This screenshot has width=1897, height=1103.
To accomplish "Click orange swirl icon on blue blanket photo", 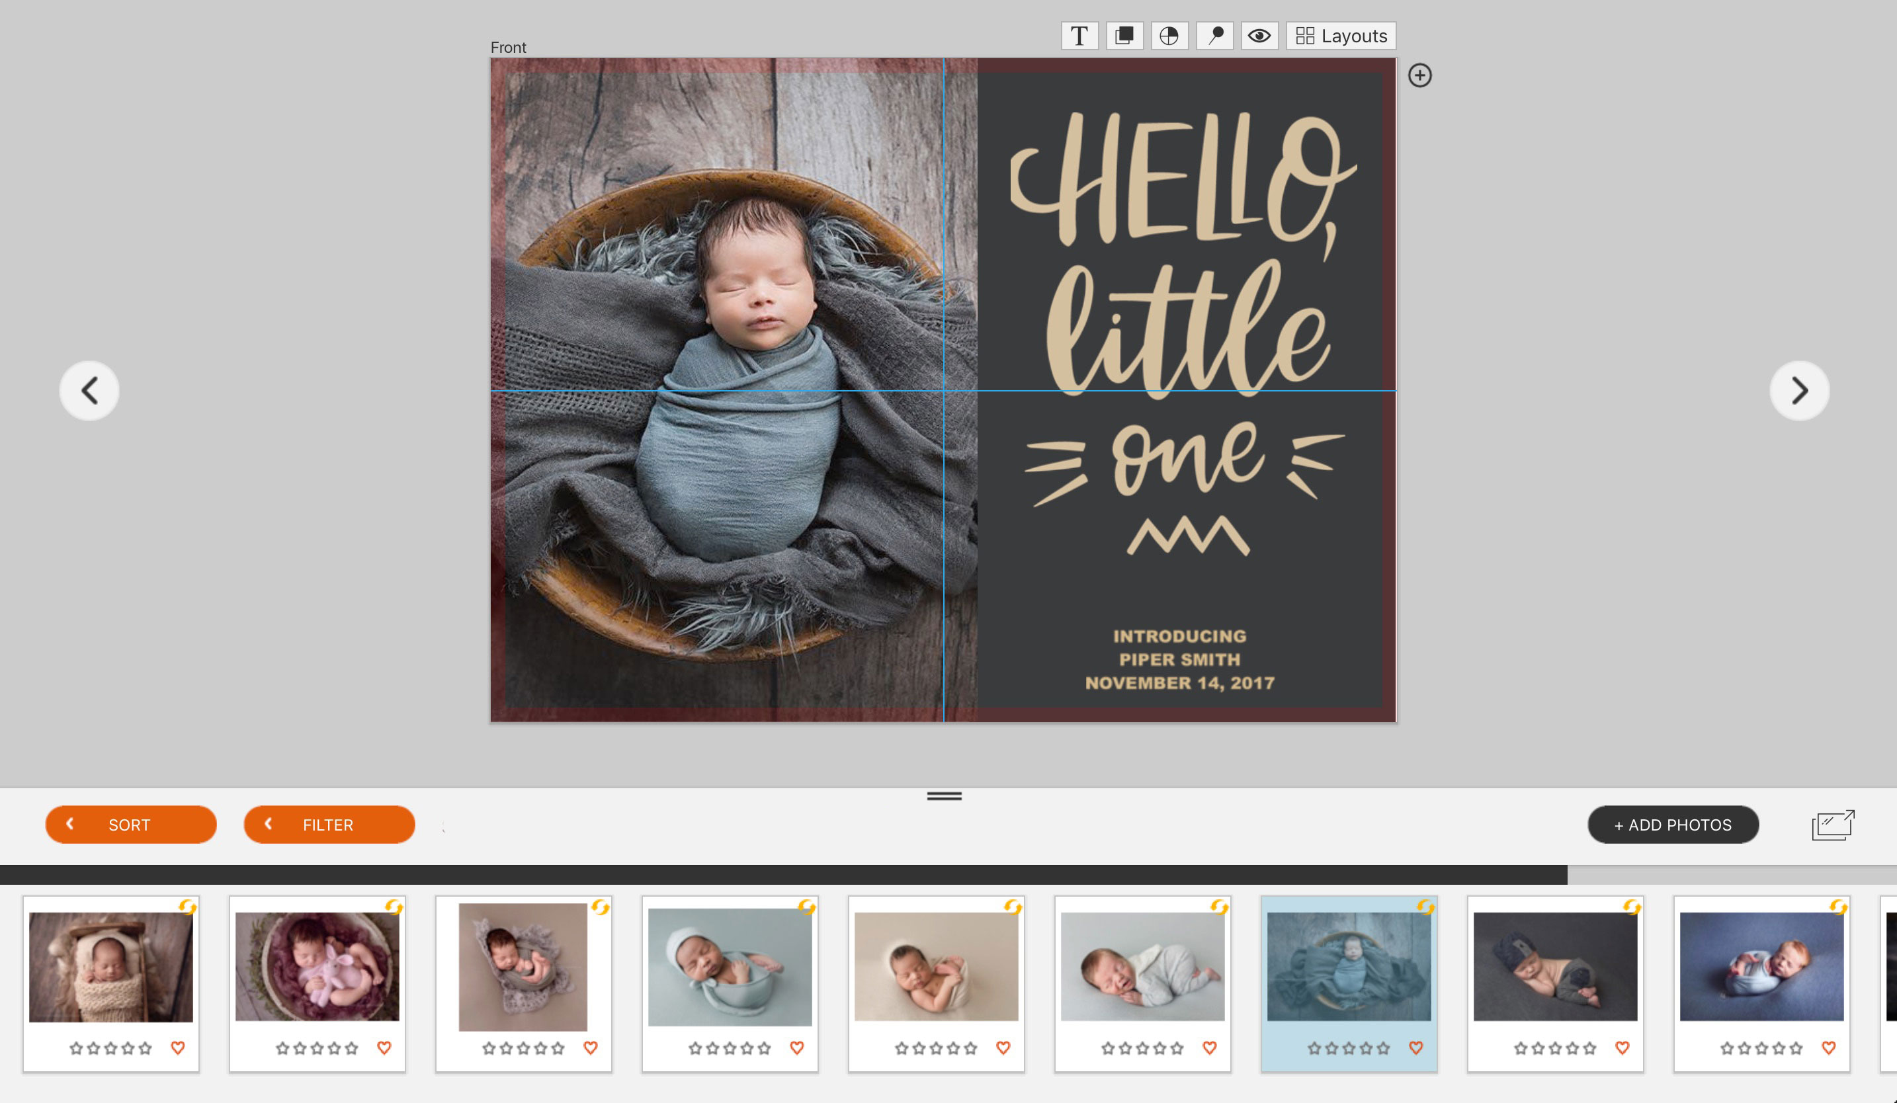I will coord(1837,907).
